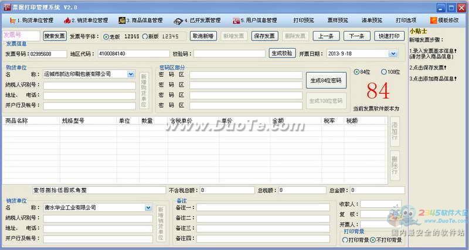469x250 pixels.
Task: Click the vertical 删除行 button
Action: tap(395, 166)
